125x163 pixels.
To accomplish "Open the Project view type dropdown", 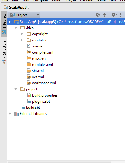I will (24, 15).
